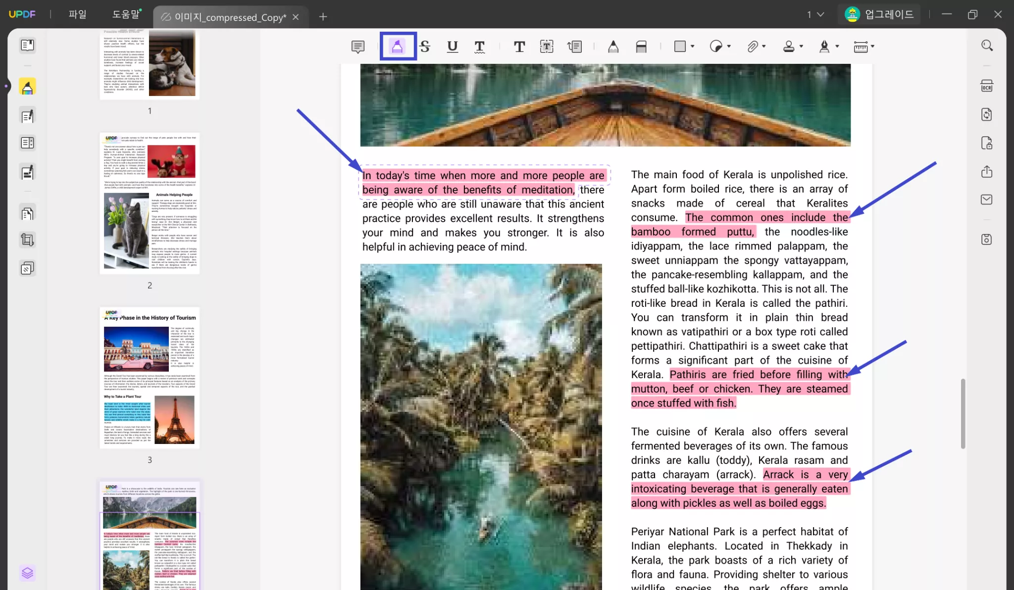Expand the sticker options dropdown
Viewport: 1014px width, 590px height.
pyautogui.click(x=729, y=47)
